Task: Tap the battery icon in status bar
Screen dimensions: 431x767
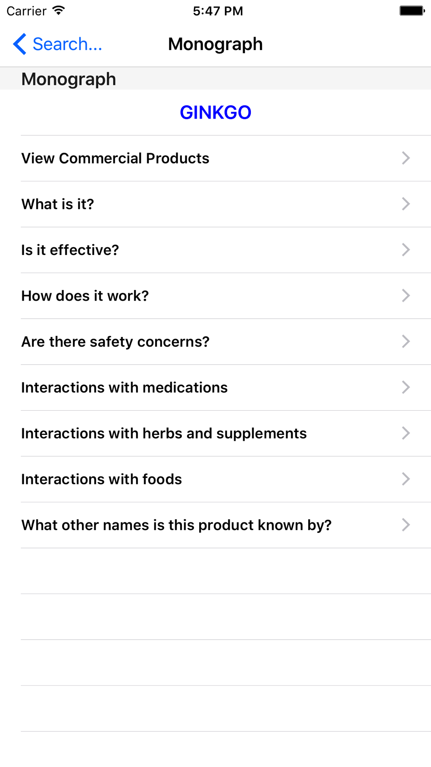Action: coord(412,11)
